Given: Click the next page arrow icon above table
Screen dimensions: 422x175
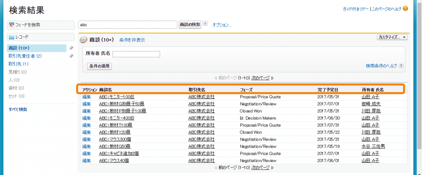Looking at the screenshot, I should [272, 78].
